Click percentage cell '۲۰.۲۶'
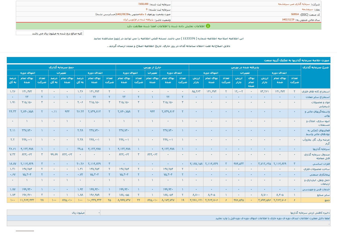The width and height of the screenshot is (337, 241). click(80, 164)
